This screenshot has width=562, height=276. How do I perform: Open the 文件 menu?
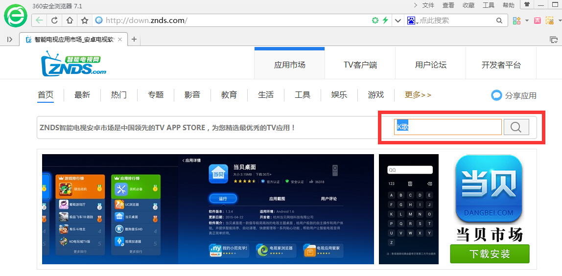point(428,5)
